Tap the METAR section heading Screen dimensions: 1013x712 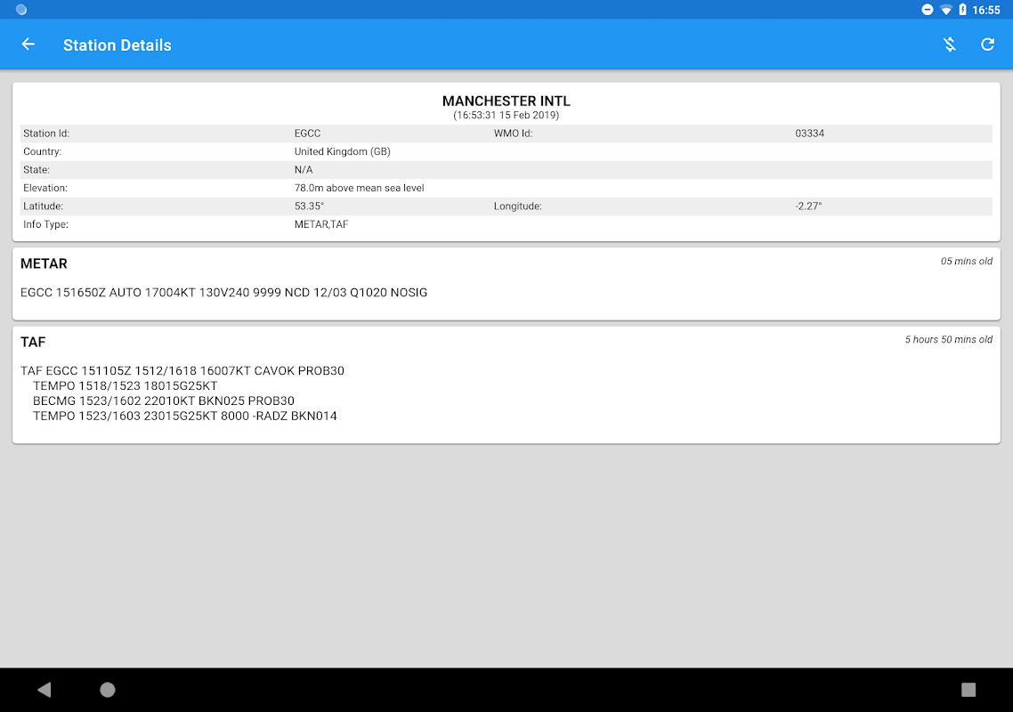(44, 263)
